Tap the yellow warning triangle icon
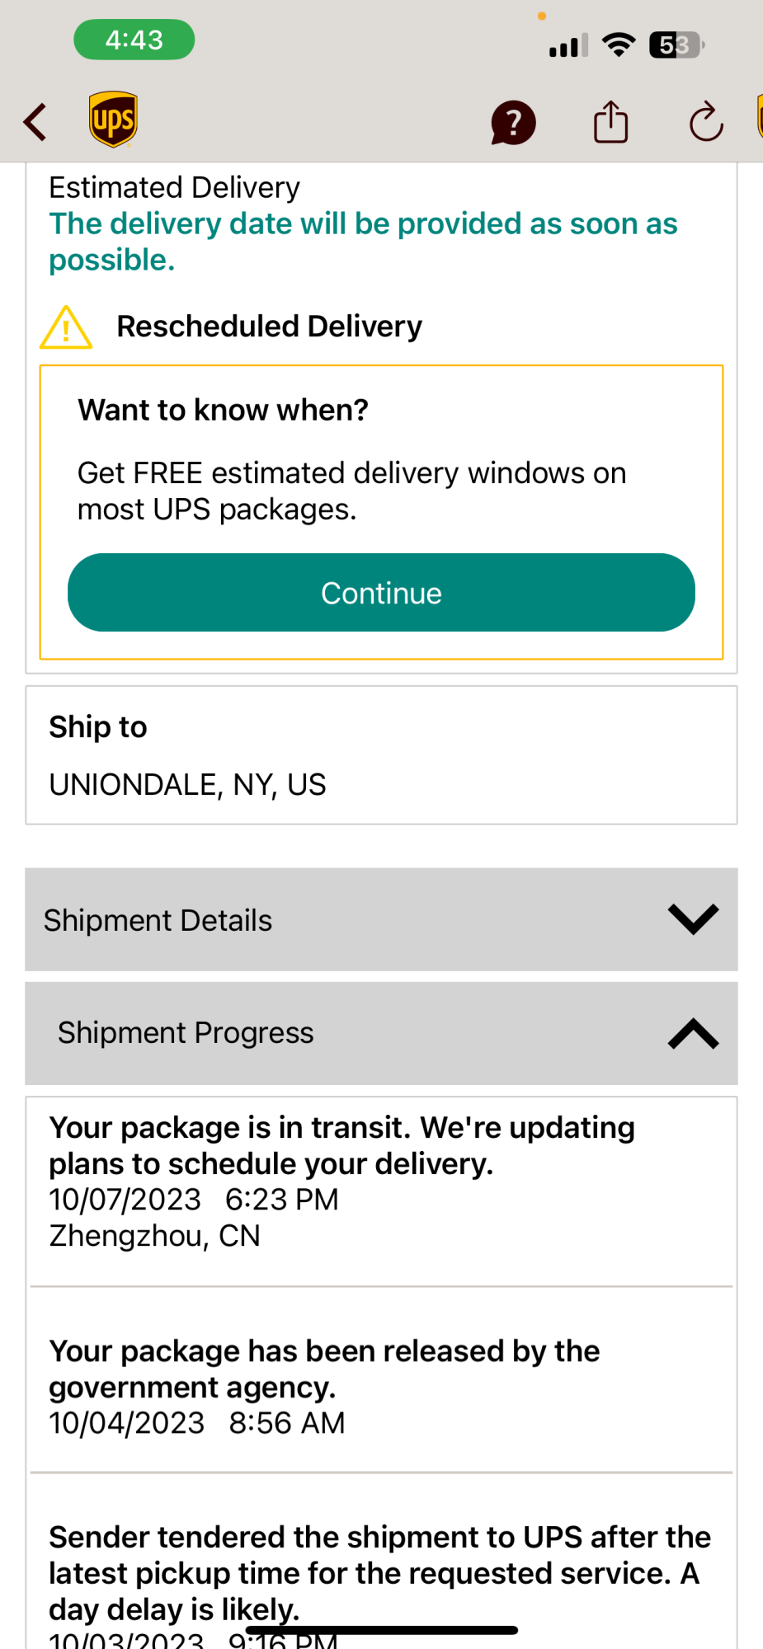This screenshot has height=1649, width=763. (x=66, y=327)
